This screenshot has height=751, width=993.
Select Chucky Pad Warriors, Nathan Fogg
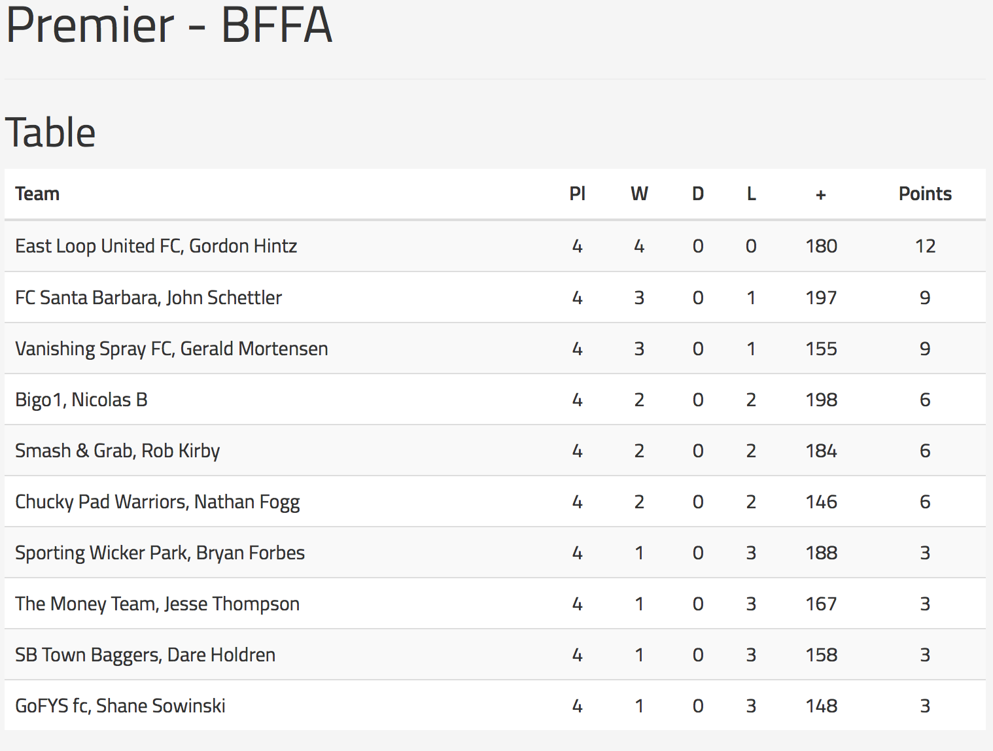(x=158, y=502)
